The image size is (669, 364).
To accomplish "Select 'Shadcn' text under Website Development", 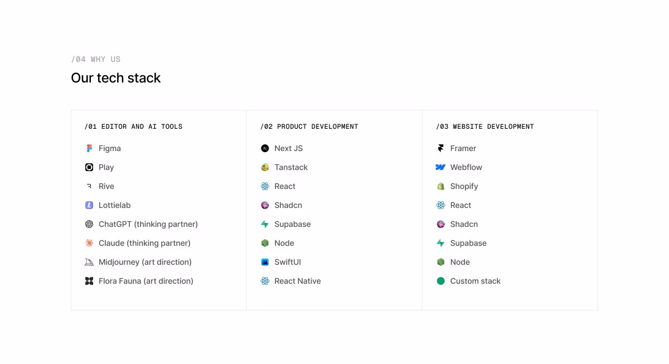I will (x=464, y=224).
